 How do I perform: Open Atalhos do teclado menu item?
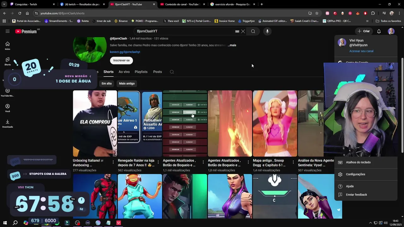tap(366, 162)
